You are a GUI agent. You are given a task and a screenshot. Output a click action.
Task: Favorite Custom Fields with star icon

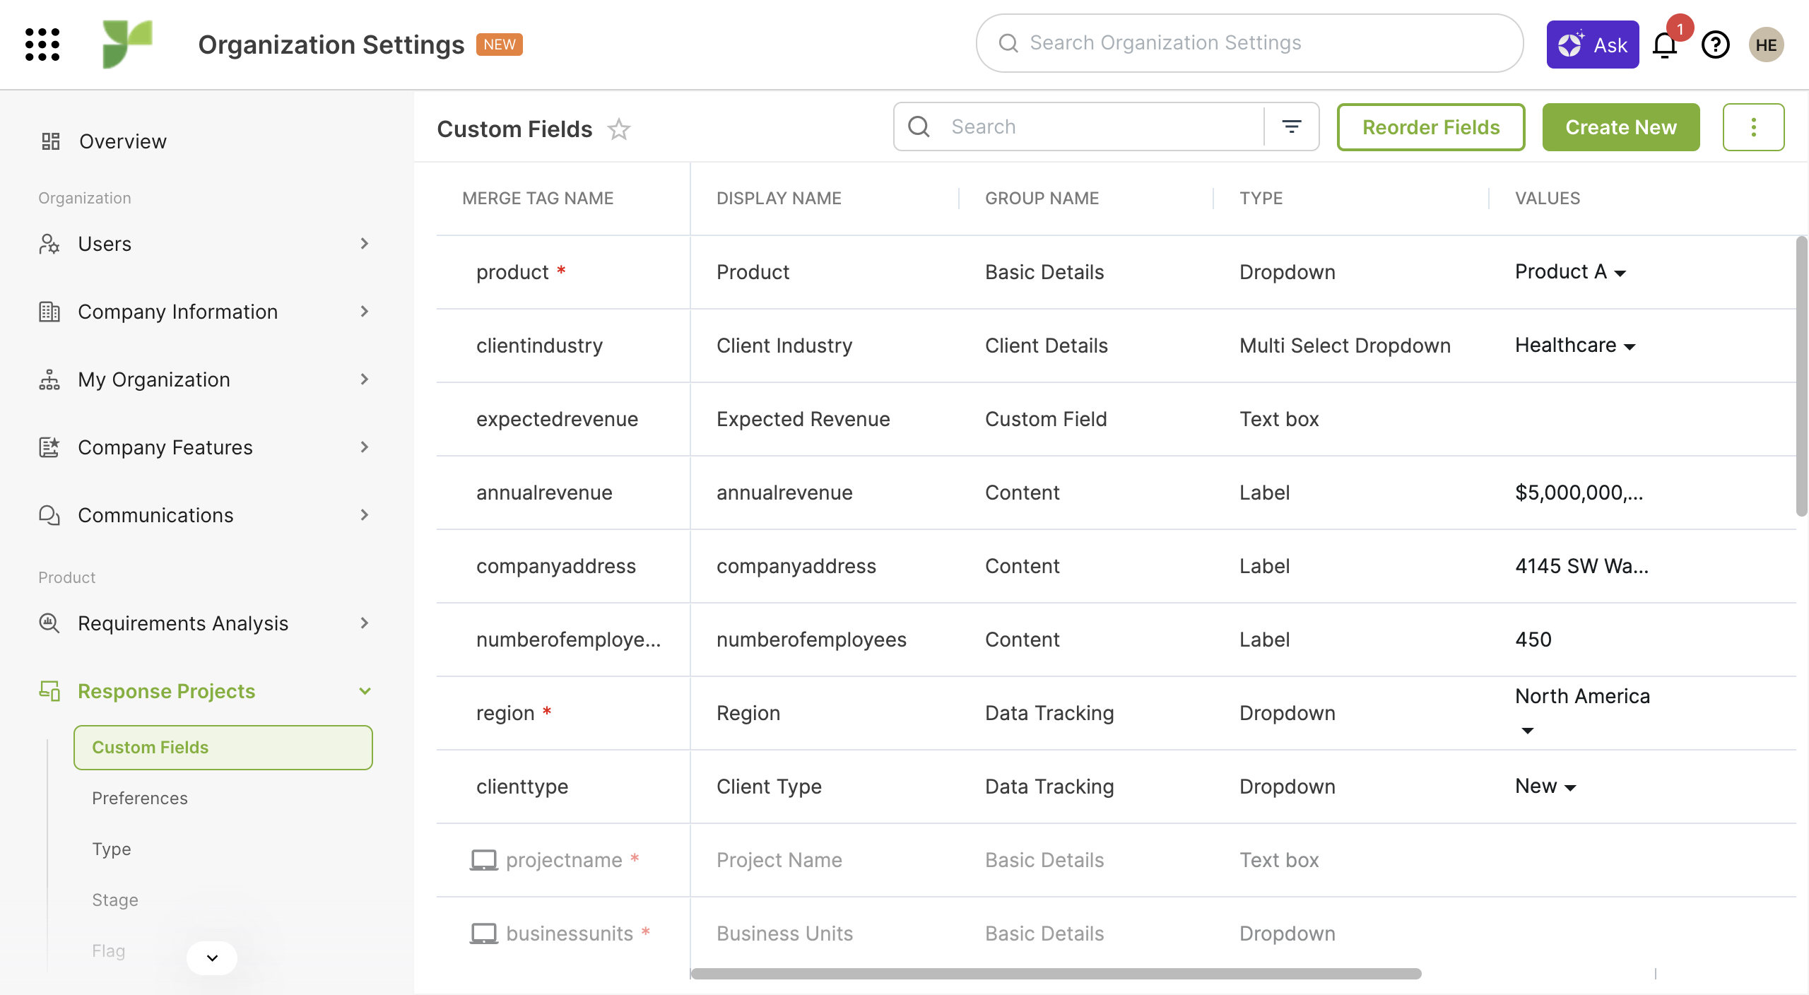[x=619, y=129]
